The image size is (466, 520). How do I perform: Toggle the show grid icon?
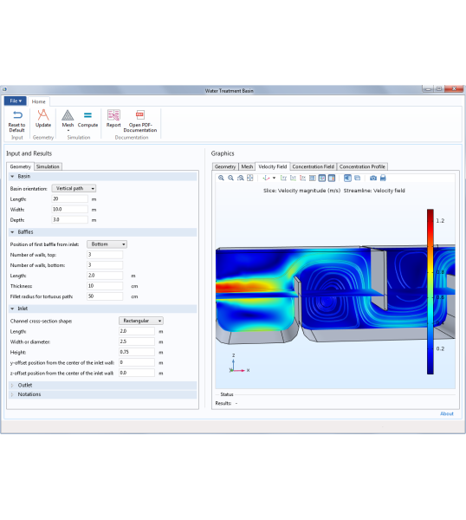pos(312,178)
